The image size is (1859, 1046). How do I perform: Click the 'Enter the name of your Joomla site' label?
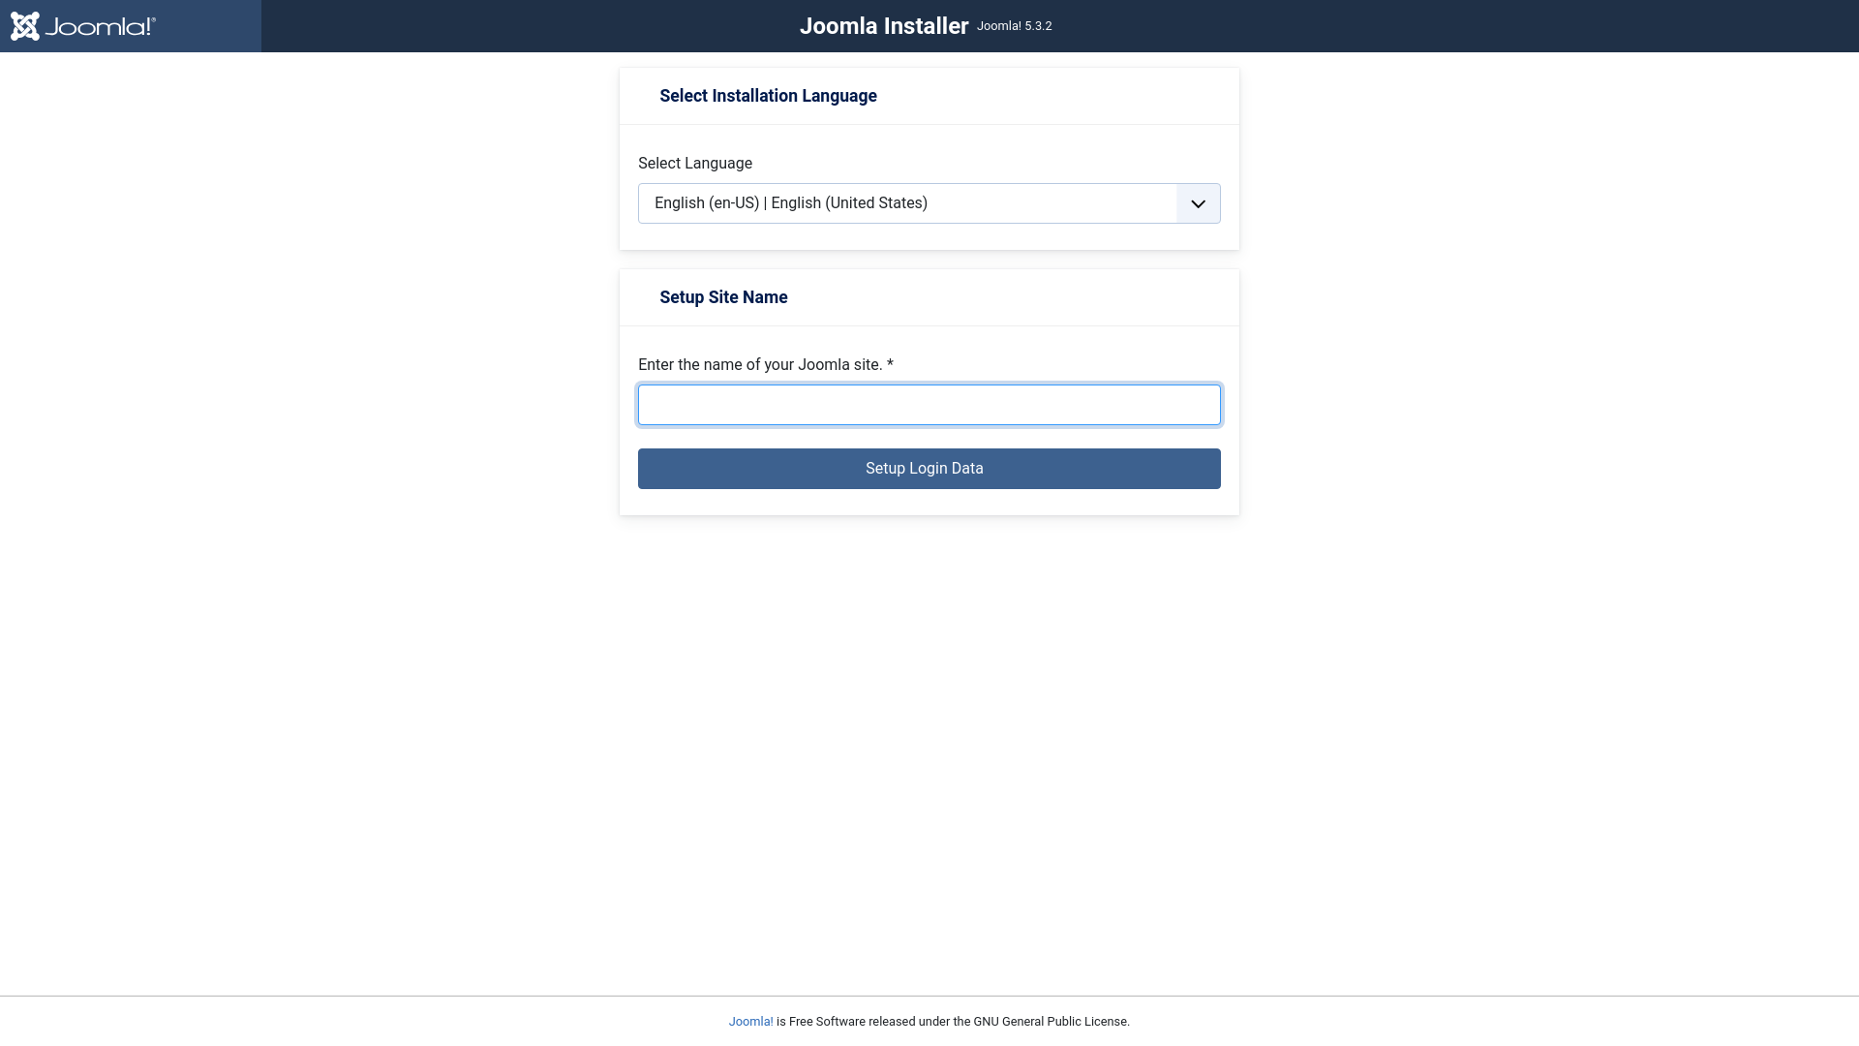[765, 365]
